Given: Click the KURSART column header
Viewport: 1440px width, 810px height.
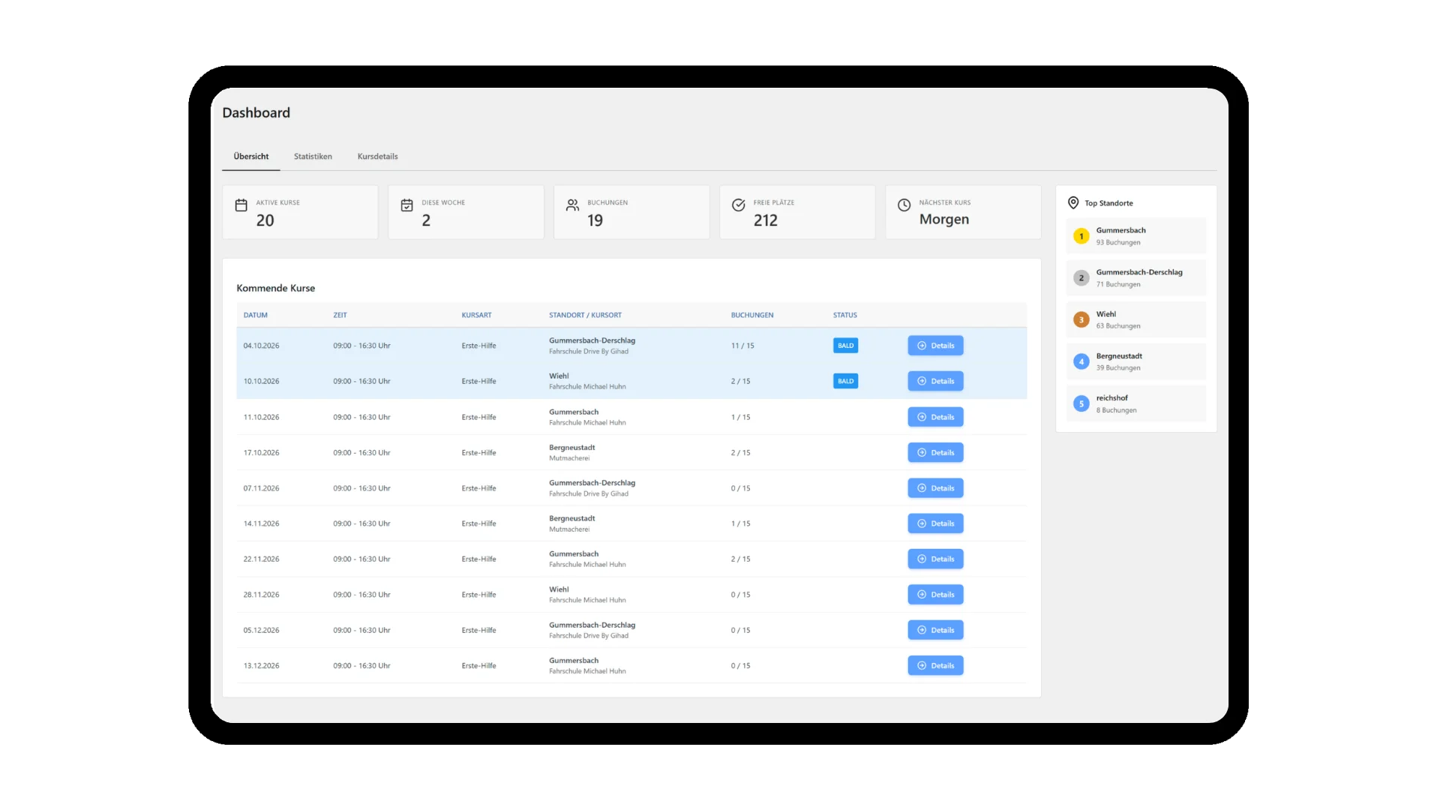Looking at the screenshot, I should pyautogui.click(x=476, y=315).
